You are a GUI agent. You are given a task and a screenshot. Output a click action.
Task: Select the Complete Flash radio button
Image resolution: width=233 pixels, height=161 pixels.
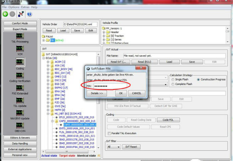pos(173,84)
